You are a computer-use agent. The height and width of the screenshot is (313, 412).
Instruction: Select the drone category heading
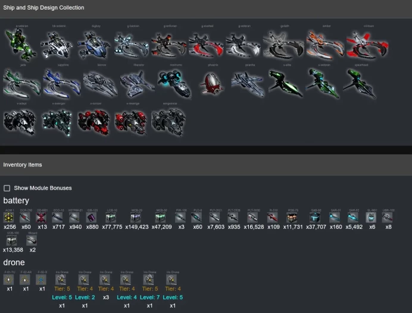click(14, 262)
